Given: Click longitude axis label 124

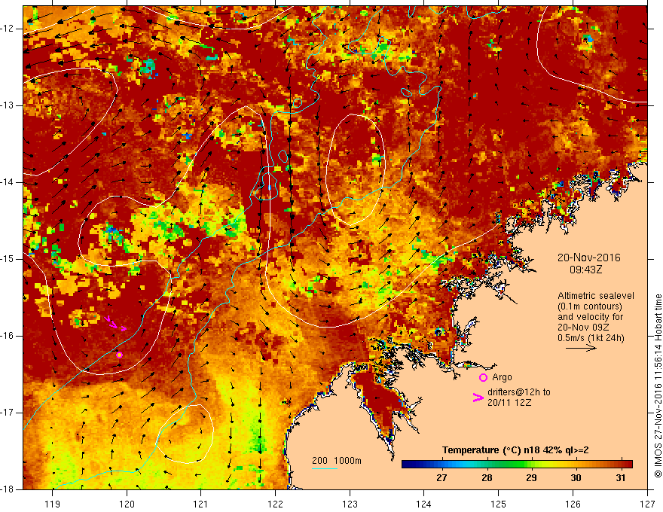Looking at the screenshot, I should pos(424,504).
